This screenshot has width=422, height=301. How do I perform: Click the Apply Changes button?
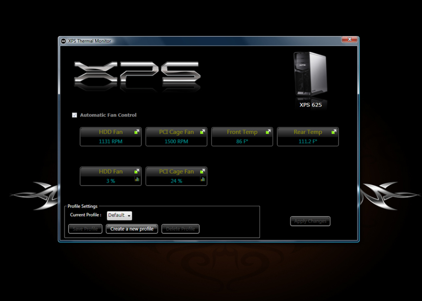click(310, 221)
